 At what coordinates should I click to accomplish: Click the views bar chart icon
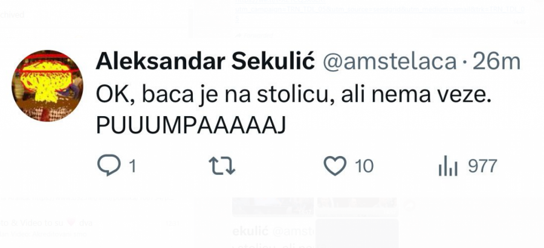(x=448, y=166)
